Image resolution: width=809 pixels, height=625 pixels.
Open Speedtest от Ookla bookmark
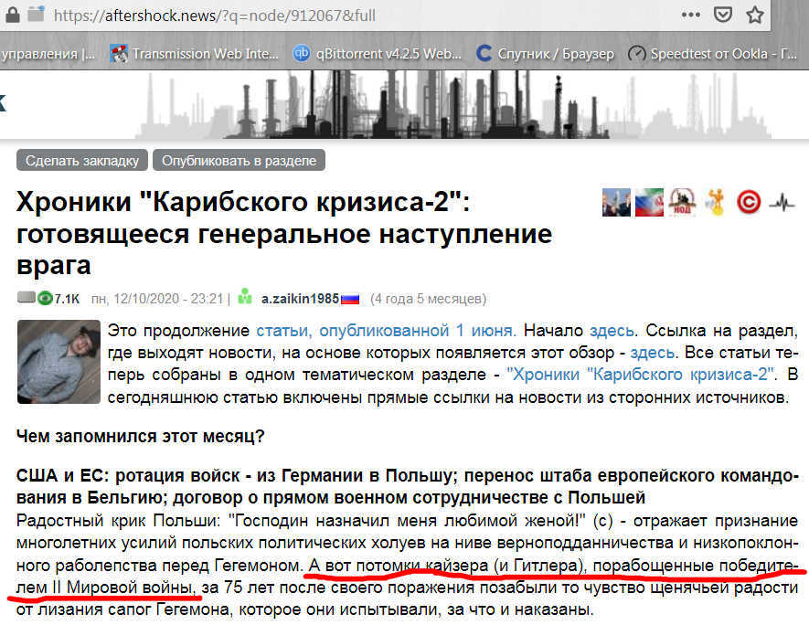tap(713, 53)
